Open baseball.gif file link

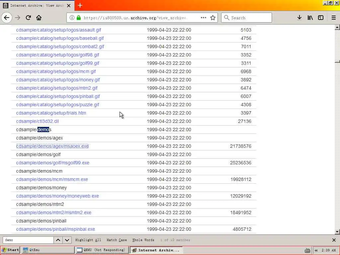pos(60,38)
